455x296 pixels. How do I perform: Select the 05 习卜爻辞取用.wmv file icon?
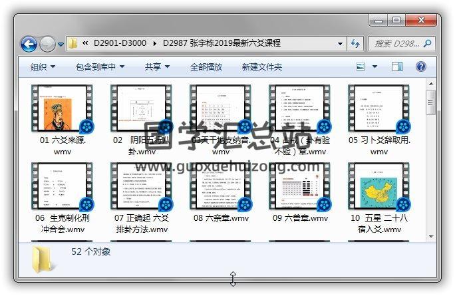click(x=379, y=108)
